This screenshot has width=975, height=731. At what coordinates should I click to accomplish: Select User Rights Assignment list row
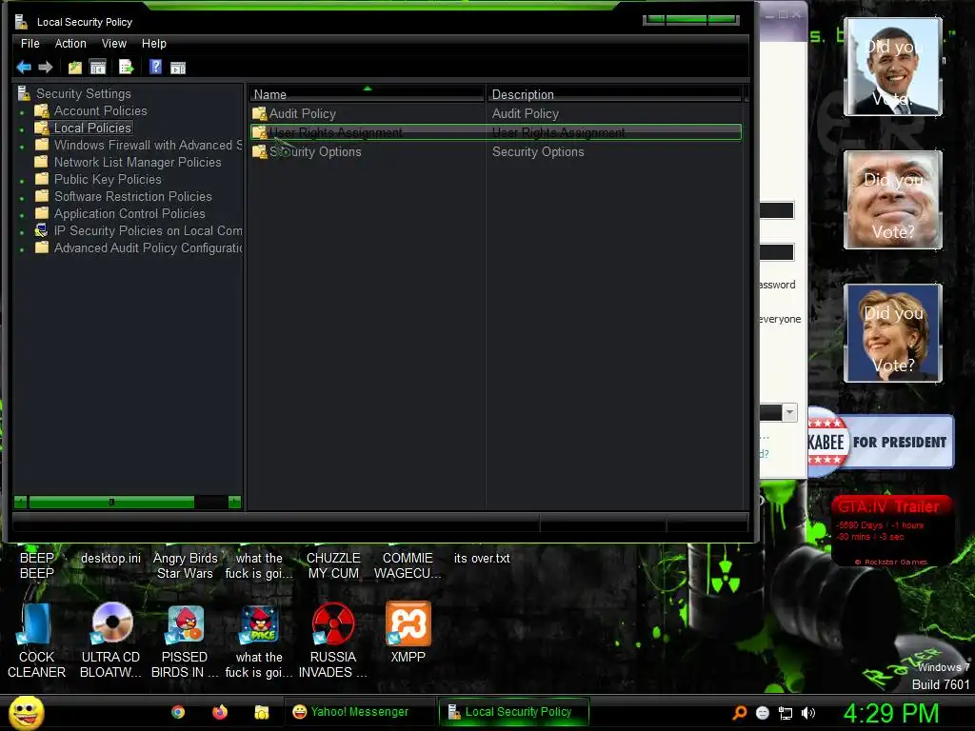point(495,132)
